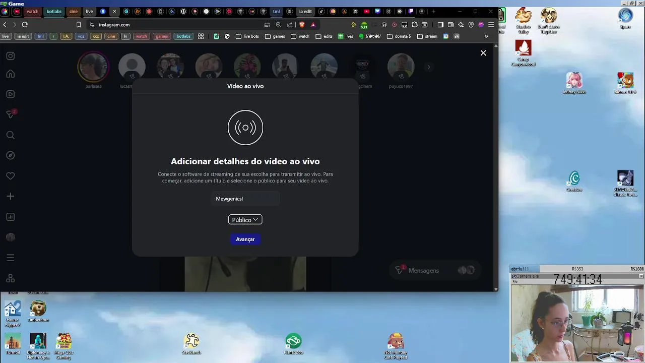Open Brave Rewards triangle icon
This screenshot has height=363, width=645.
pyautogui.click(x=313, y=24)
